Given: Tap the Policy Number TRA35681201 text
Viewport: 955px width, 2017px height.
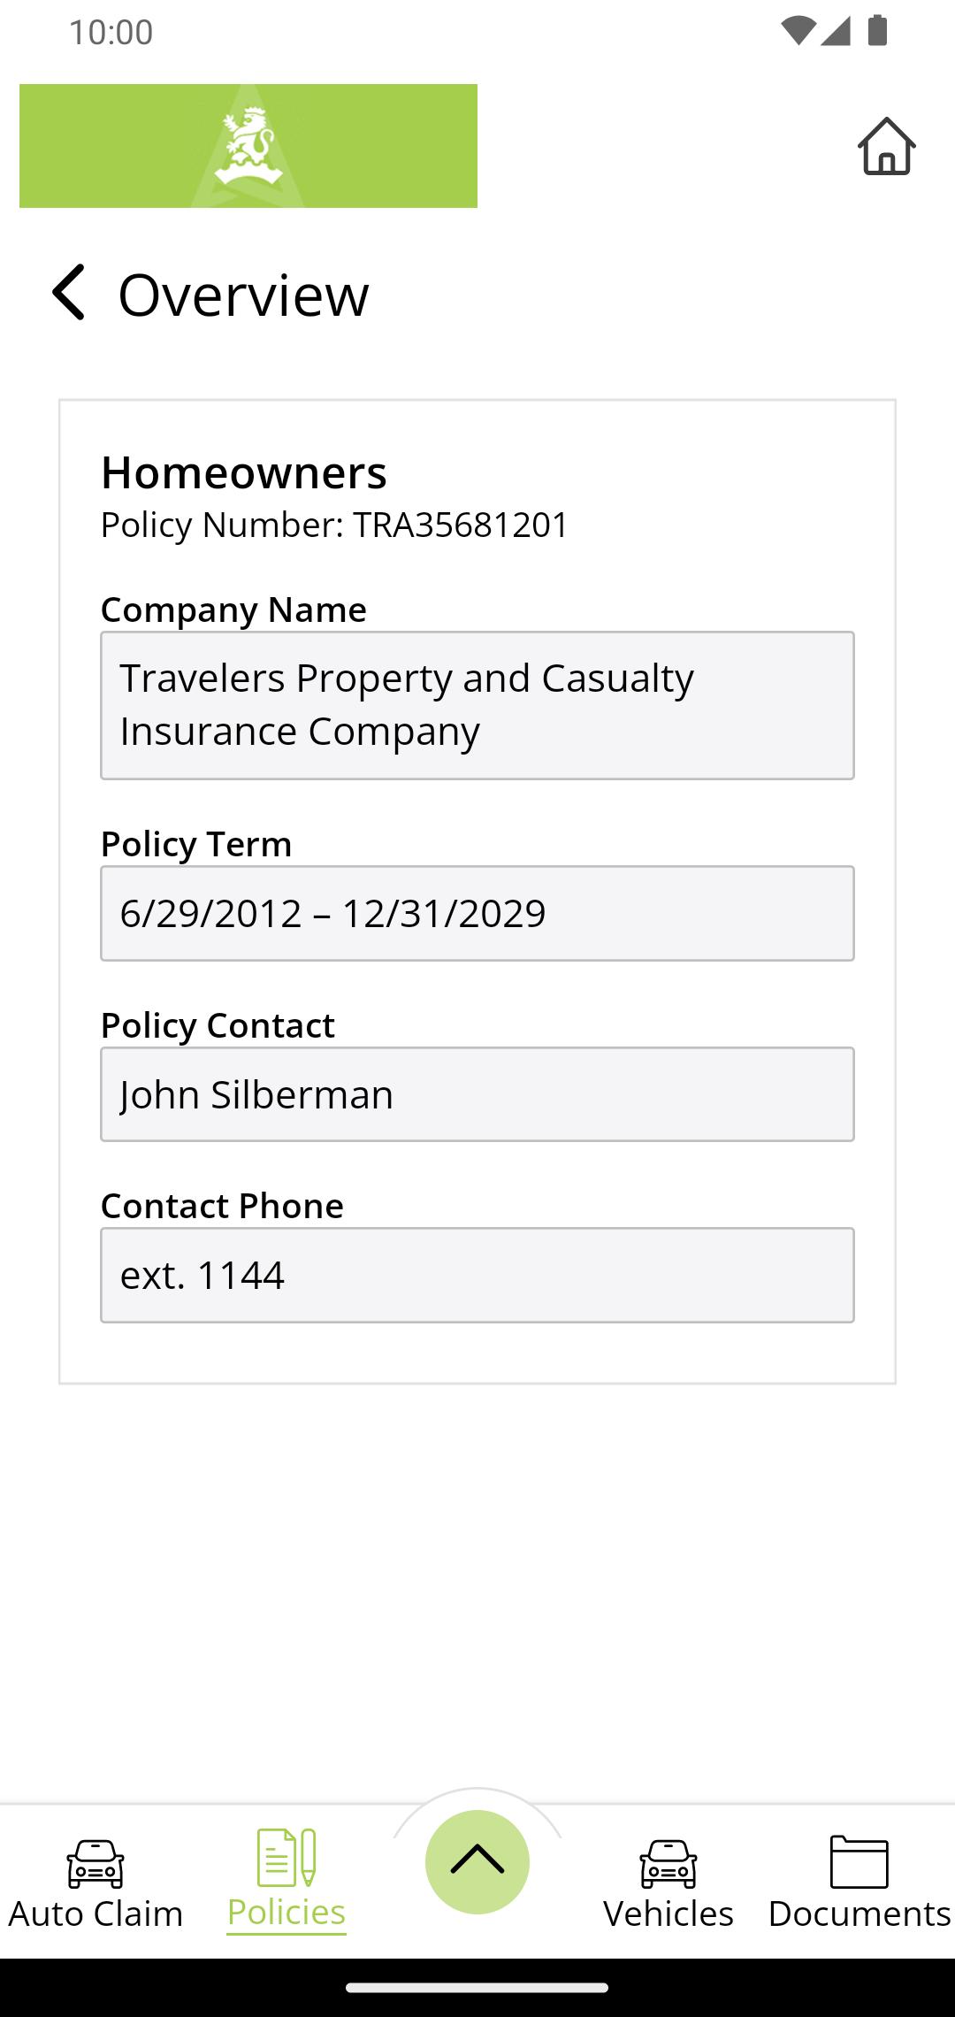Looking at the screenshot, I should coord(334,525).
